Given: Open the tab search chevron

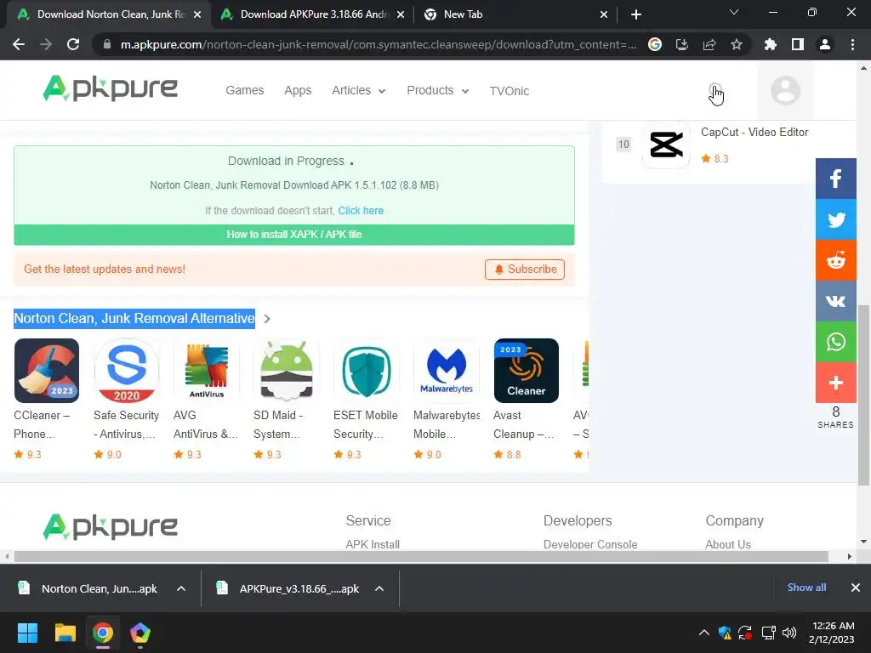Looking at the screenshot, I should click(734, 12).
